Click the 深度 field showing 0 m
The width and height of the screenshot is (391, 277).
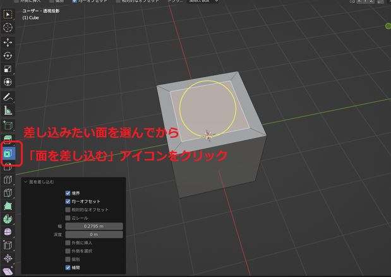(94, 235)
